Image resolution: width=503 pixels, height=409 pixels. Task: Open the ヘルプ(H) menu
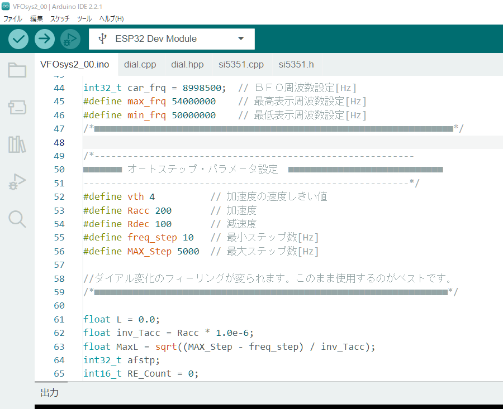coord(111,18)
